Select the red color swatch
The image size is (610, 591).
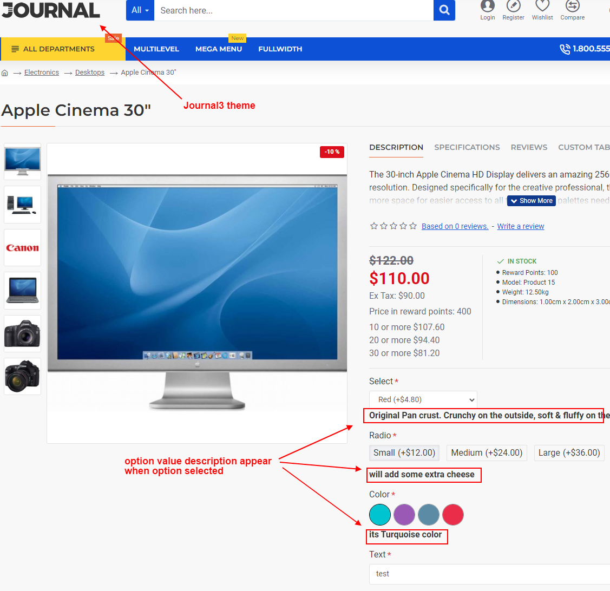(453, 515)
